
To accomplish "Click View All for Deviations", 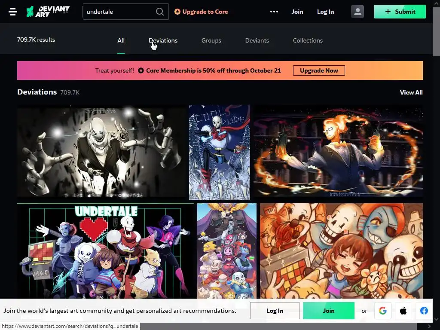I will tap(411, 93).
